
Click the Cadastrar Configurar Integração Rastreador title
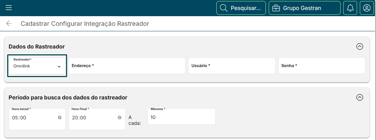(x=85, y=24)
